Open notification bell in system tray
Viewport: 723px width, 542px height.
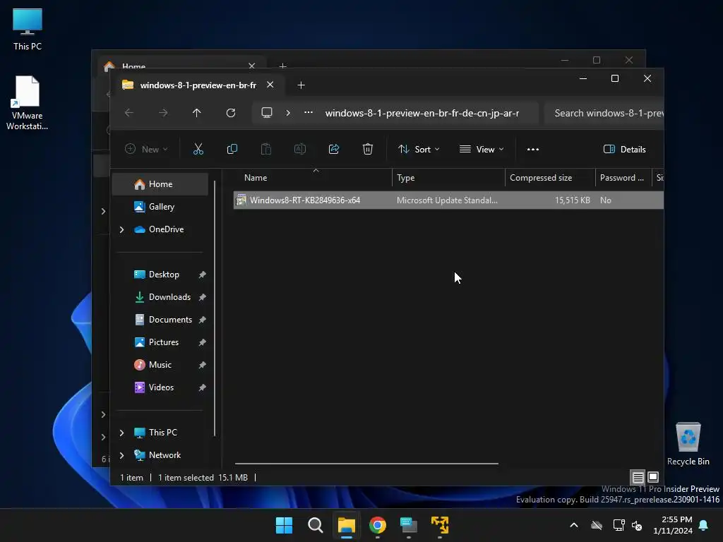(x=704, y=525)
